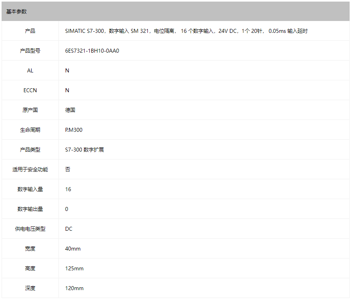Image resolution: width=352 pixels, height=300 pixels.
Task: Click the 基本参数 table header
Action: (175, 11)
